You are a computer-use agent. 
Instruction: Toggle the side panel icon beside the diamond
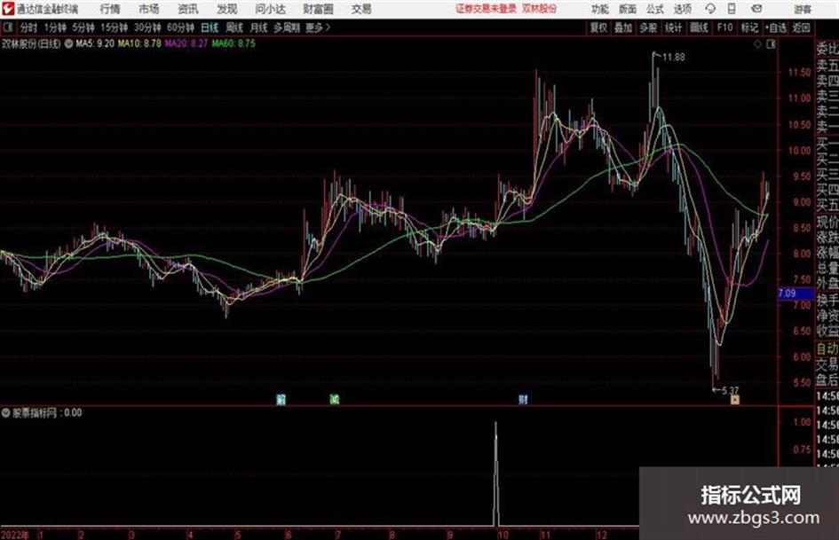(771, 44)
